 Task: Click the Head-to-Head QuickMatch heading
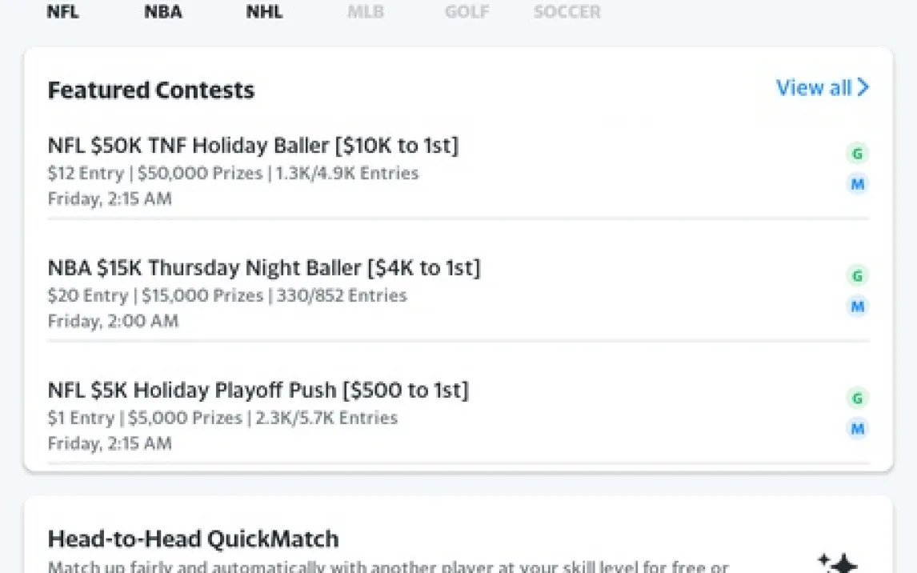pyautogui.click(x=193, y=539)
